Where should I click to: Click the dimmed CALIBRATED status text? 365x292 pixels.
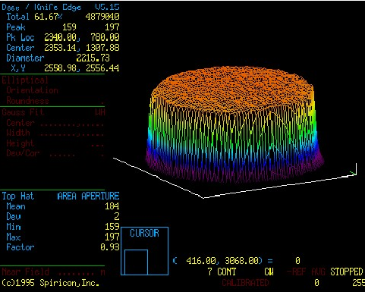point(245,283)
